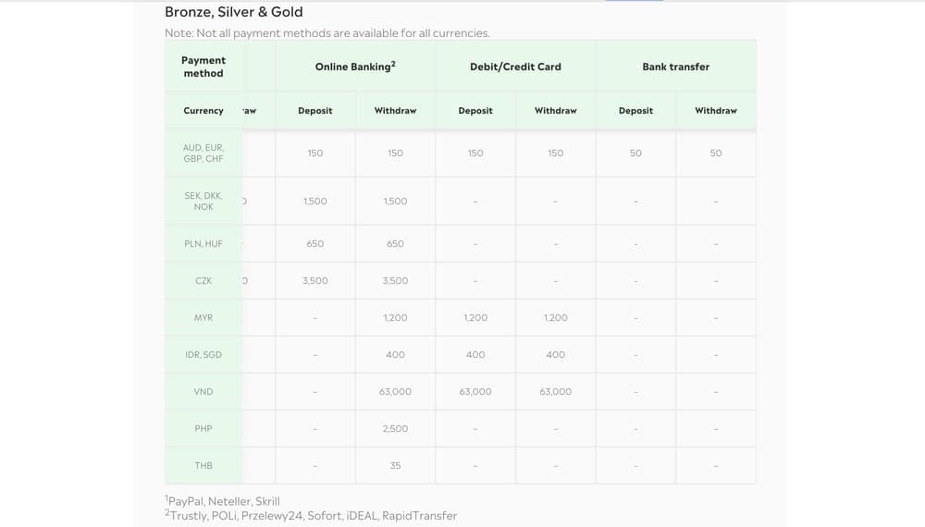Select the note about payment methods availability

[x=327, y=33]
